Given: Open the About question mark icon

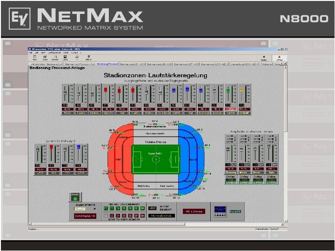Looking at the screenshot, I should (x=88, y=58).
